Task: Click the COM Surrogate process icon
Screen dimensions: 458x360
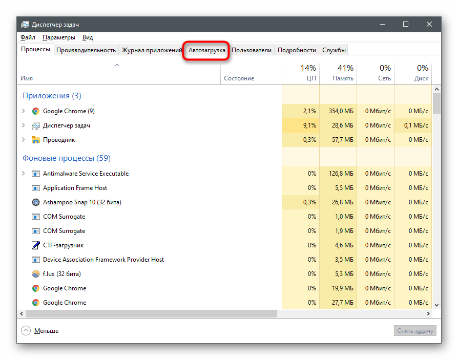Action: (35, 217)
